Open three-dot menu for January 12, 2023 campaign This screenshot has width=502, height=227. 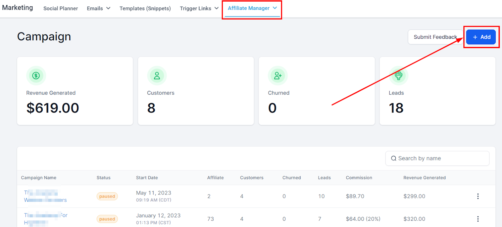tap(478, 219)
